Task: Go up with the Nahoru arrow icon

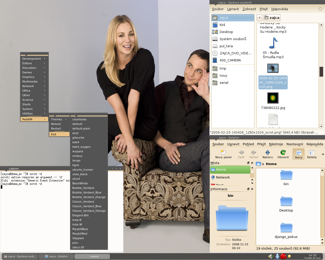Action: coord(268,152)
